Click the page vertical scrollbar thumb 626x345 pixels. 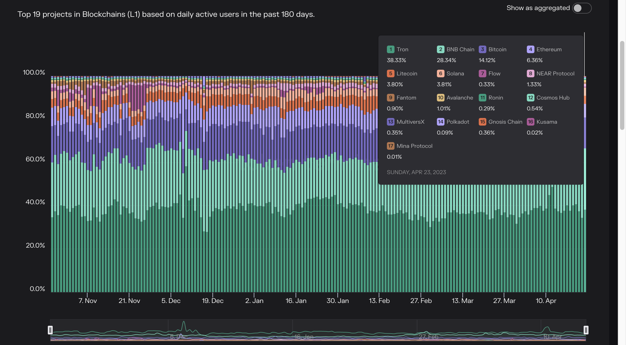click(x=622, y=85)
